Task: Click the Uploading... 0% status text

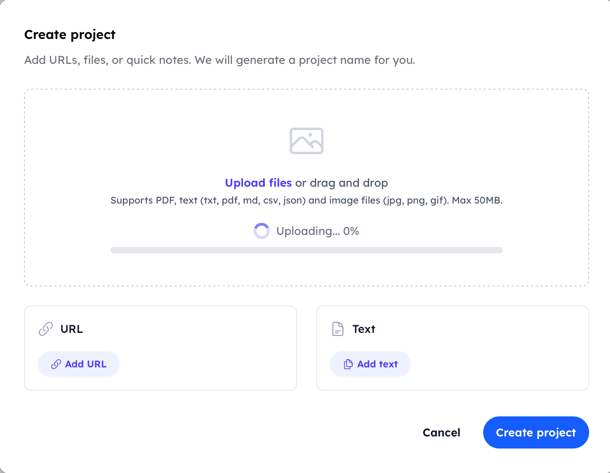Action: point(317,231)
